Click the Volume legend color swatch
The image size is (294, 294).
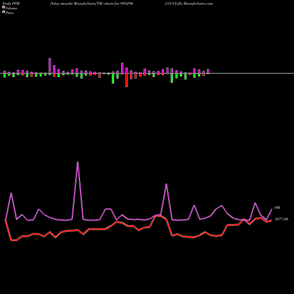pos(4,7)
